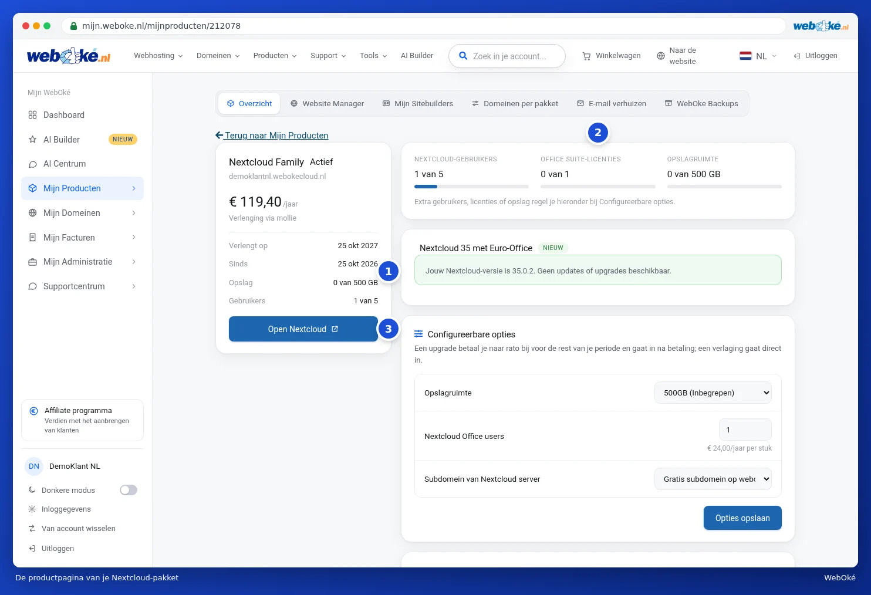Viewport: 871px width, 595px height.
Task: Click the Opties opslaan button
Action: [x=742, y=518]
